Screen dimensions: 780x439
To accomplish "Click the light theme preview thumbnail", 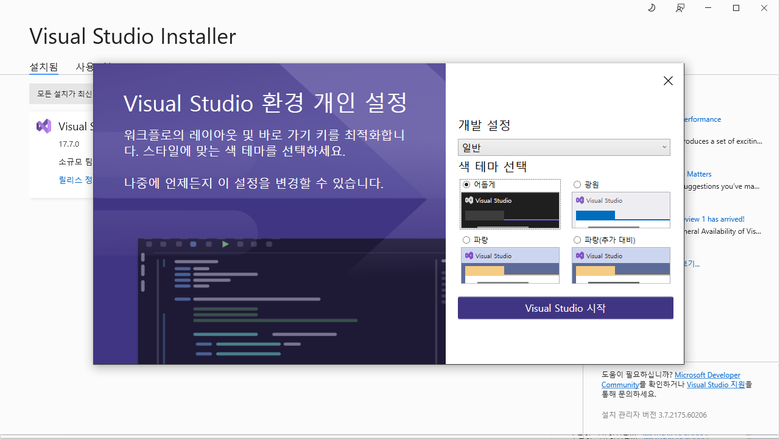I will tap(621, 210).
